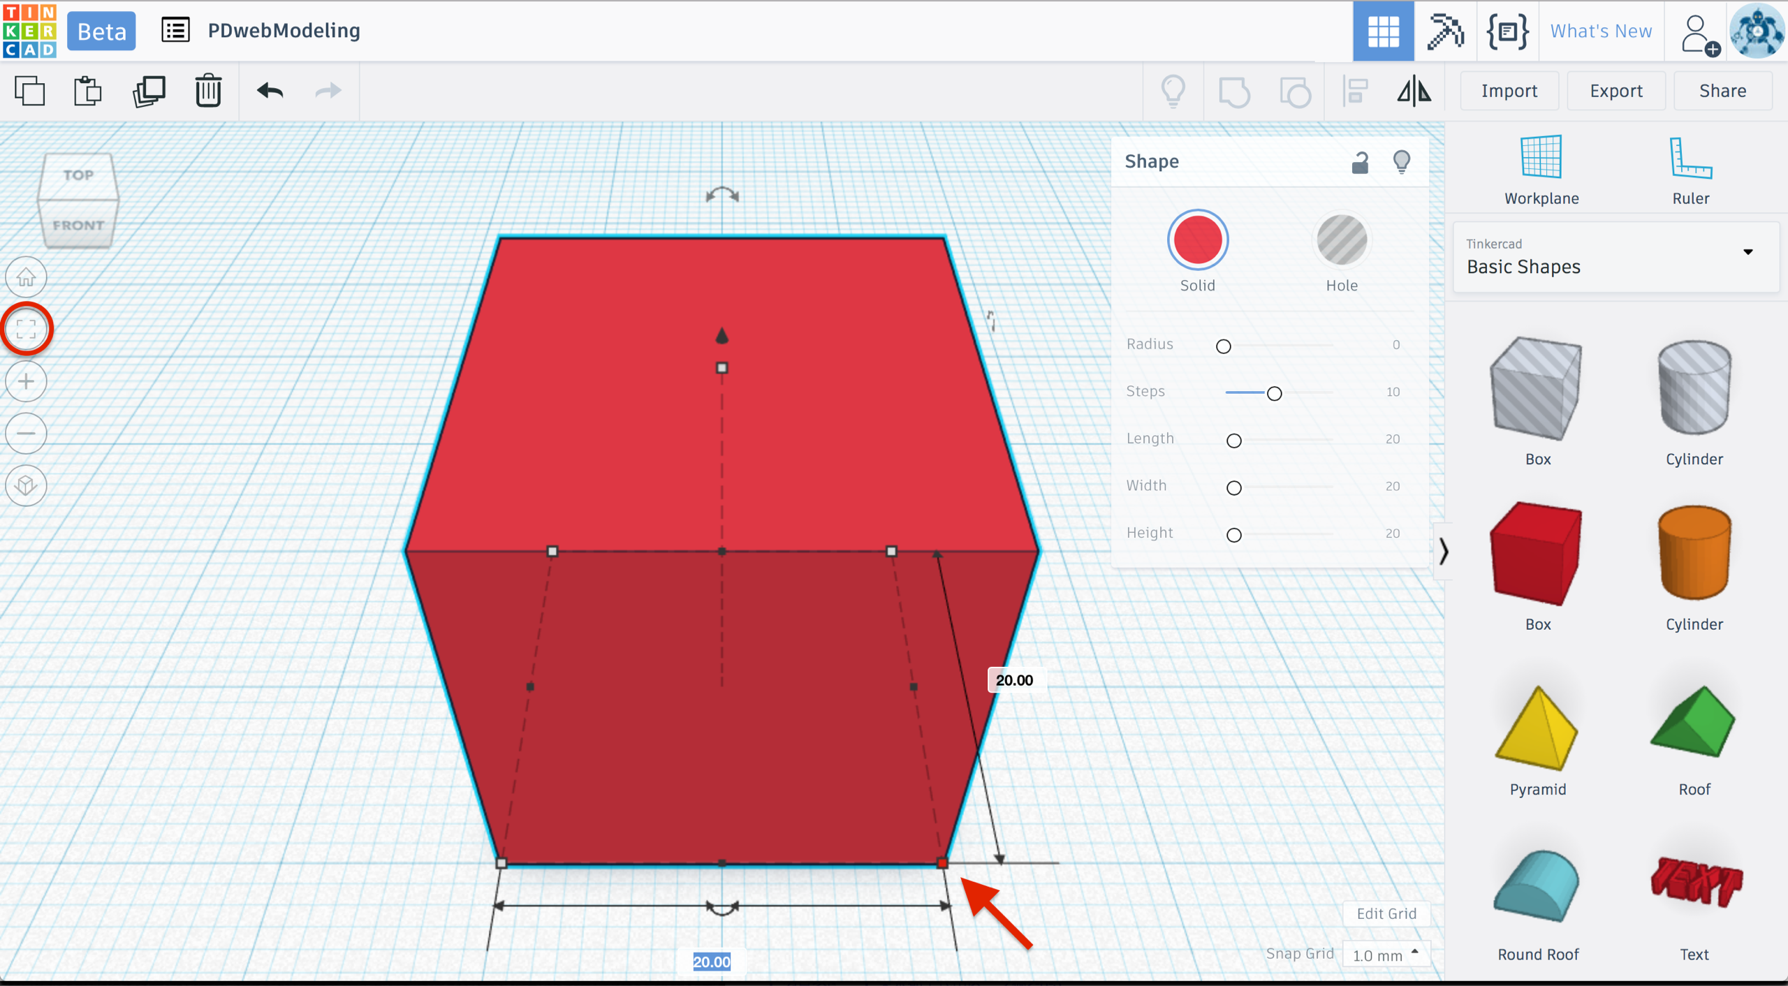Click the Zoom in button
The width and height of the screenshot is (1788, 986).
[26, 381]
